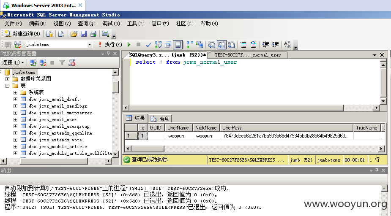Image resolution: width=391 pixels, height=216 pixels.
Task: Switch to the 消息 (Messages) tab
Action: pyautogui.click(x=160, y=119)
